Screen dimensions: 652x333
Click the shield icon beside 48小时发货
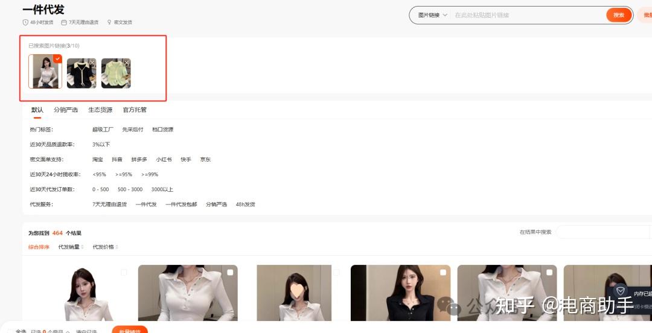(25, 22)
